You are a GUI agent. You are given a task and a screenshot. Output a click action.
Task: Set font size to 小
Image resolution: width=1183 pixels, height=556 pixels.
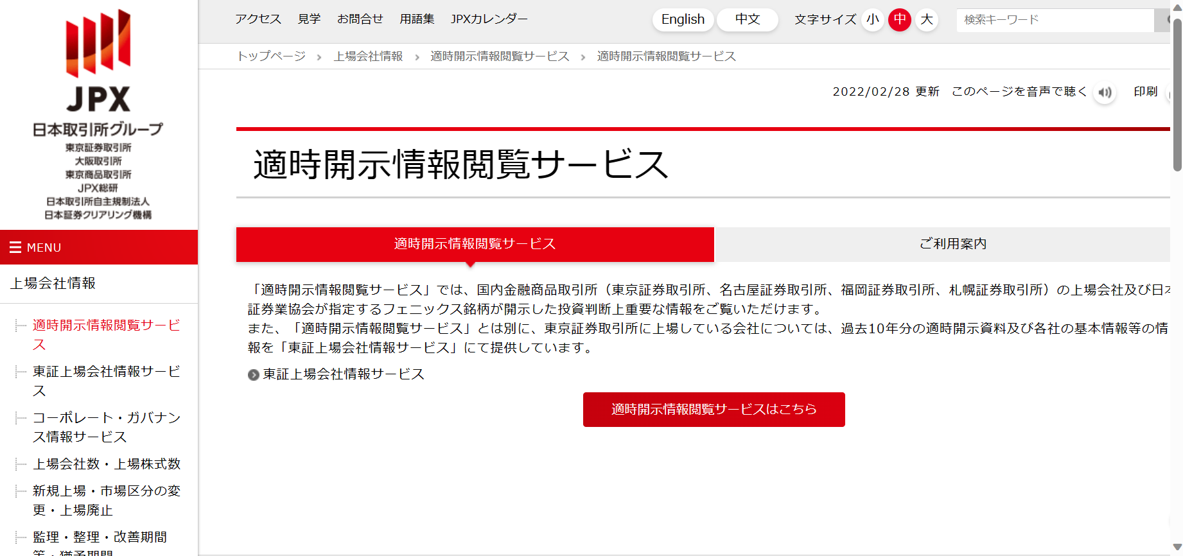tap(873, 19)
